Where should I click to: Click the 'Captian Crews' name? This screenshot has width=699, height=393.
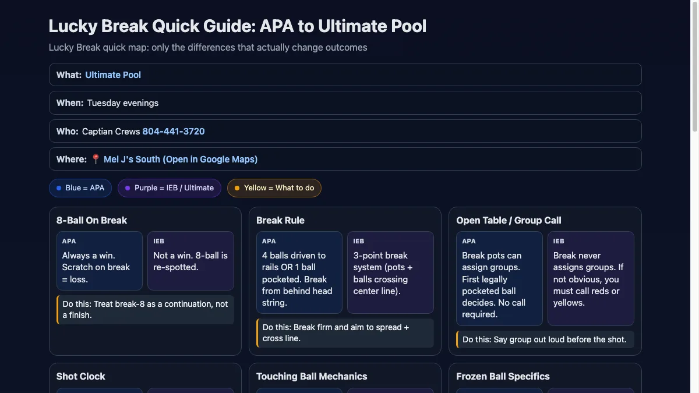tap(111, 132)
